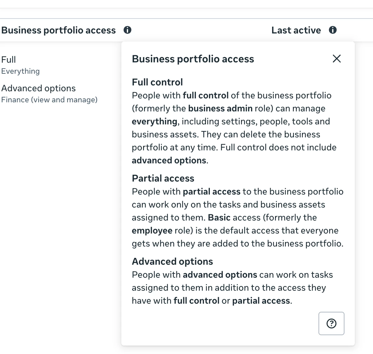373x354 pixels.
Task: Close the Business portfolio access popover
Action: (337, 59)
